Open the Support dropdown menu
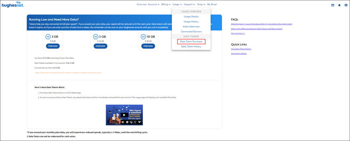The image size is (350, 141). (189, 4)
